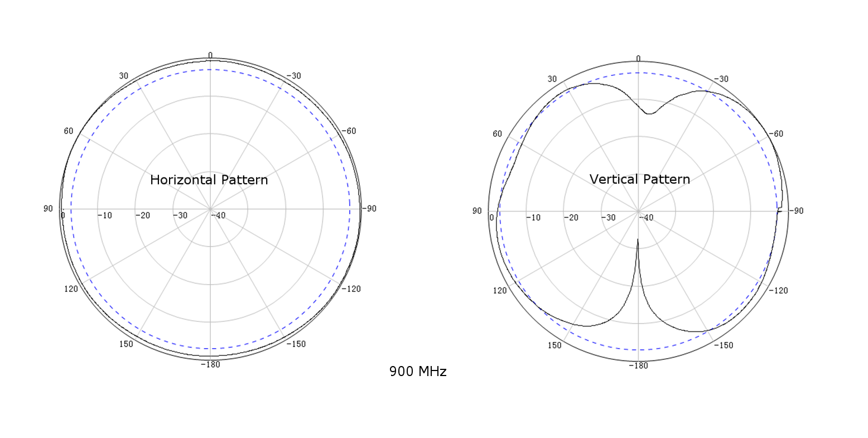Select the -90 label right of horizontal plot
This screenshot has height=438, width=868.
point(369,209)
